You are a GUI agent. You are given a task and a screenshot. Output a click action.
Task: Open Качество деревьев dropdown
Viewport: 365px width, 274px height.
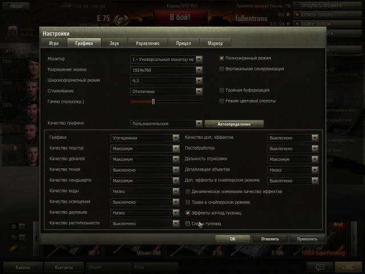pos(145,213)
